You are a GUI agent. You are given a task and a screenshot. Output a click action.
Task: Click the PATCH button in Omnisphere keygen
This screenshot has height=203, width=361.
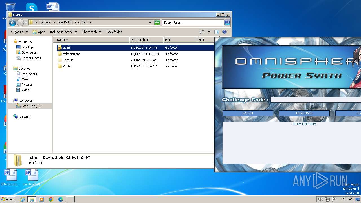pyautogui.click(x=248, y=113)
